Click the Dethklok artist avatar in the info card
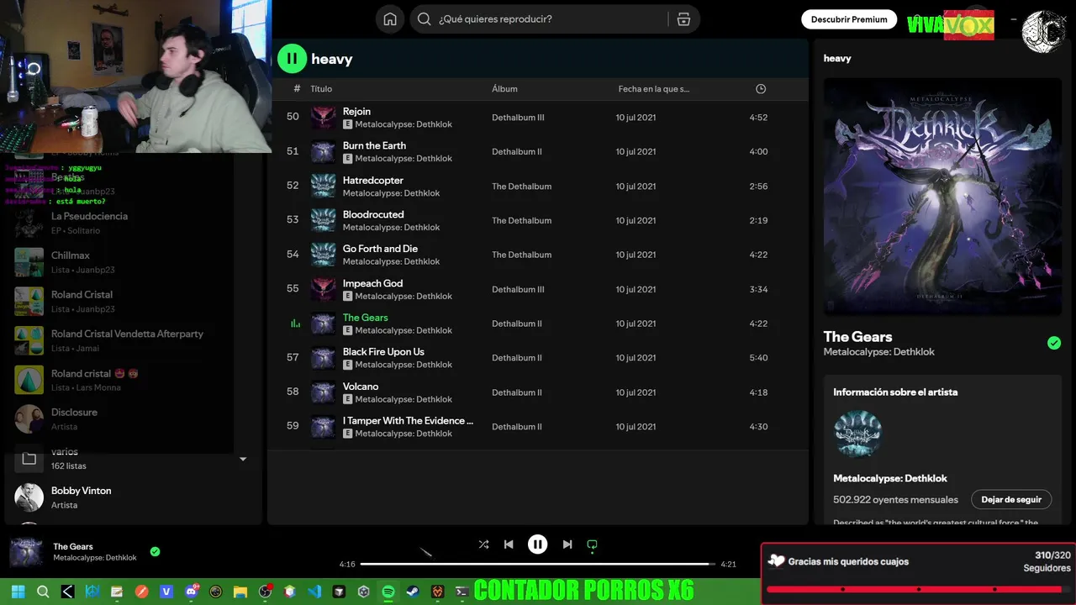Viewport: 1076px width, 605px height. click(857, 434)
